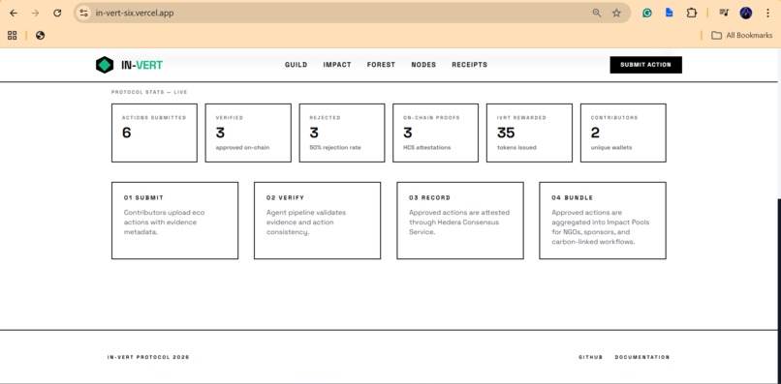Go to the NODES nav item
781x384 pixels.
pos(423,65)
